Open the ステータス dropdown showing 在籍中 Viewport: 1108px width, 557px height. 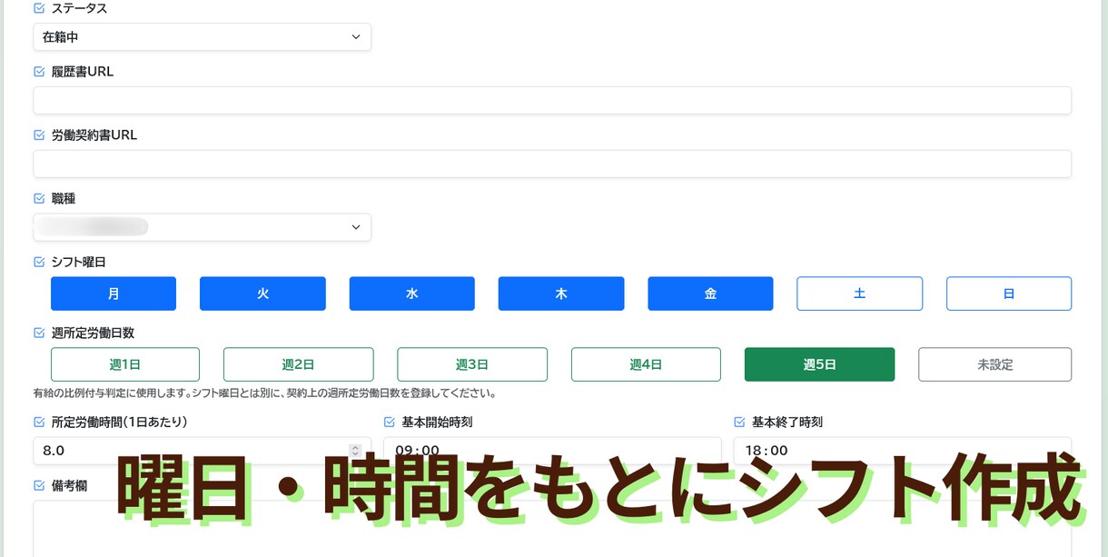(202, 37)
